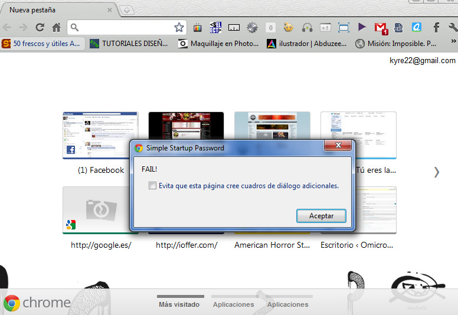458x315 pixels.
Task: Open the SELECT extension icon
Action: click(215, 28)
